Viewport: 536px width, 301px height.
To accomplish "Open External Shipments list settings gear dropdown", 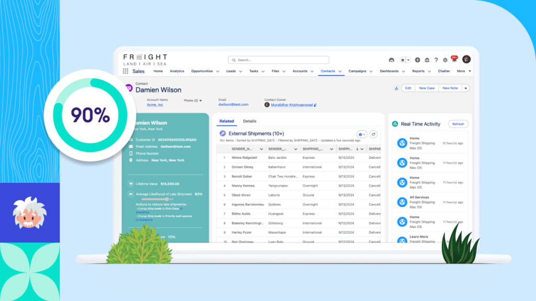I will [362, 134].
